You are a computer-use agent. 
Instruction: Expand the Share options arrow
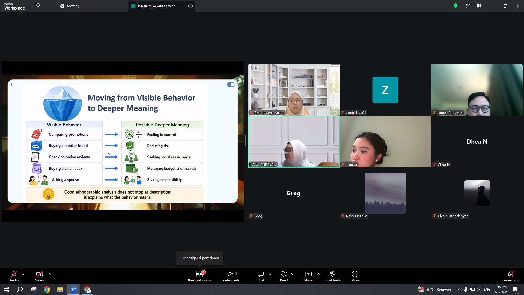point(318,274)
